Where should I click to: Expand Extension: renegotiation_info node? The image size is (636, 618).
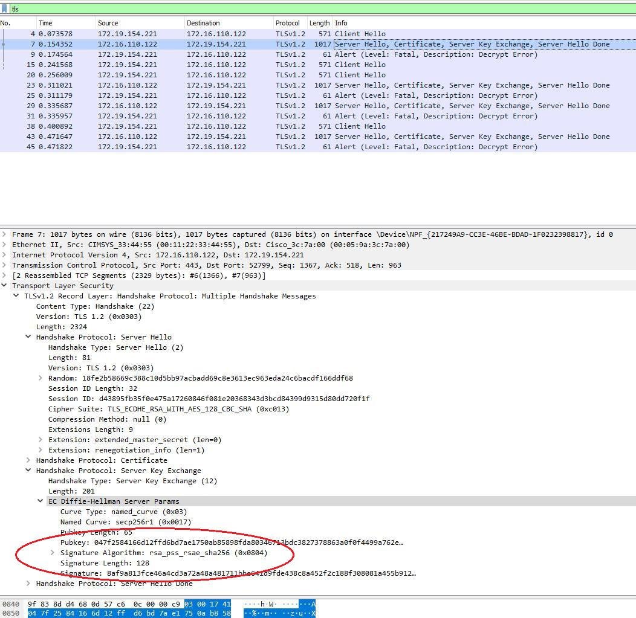(40, 450)
